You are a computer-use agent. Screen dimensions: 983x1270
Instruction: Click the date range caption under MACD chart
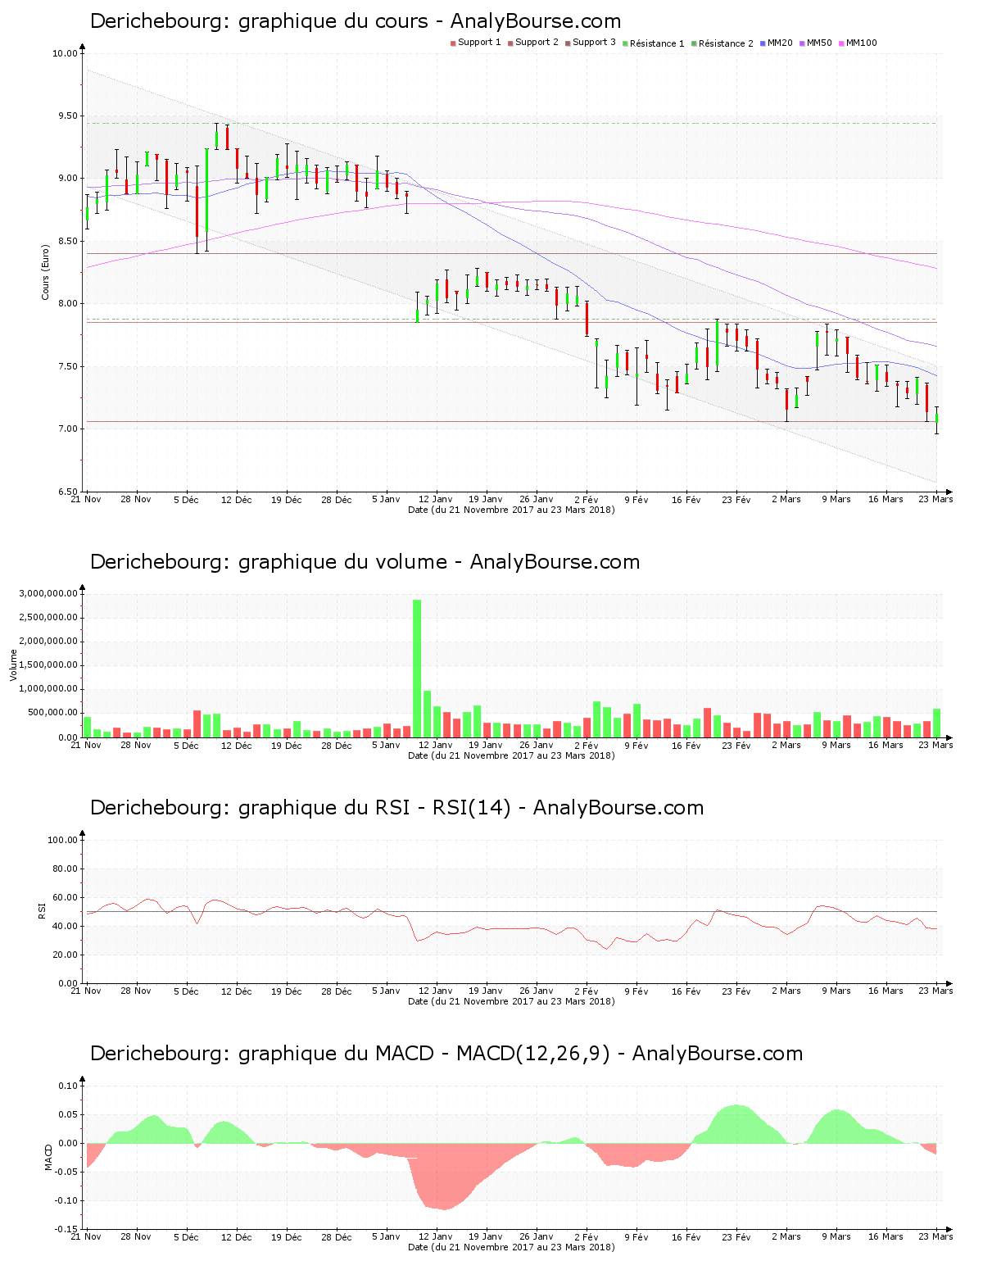(x=511, y=1247)
